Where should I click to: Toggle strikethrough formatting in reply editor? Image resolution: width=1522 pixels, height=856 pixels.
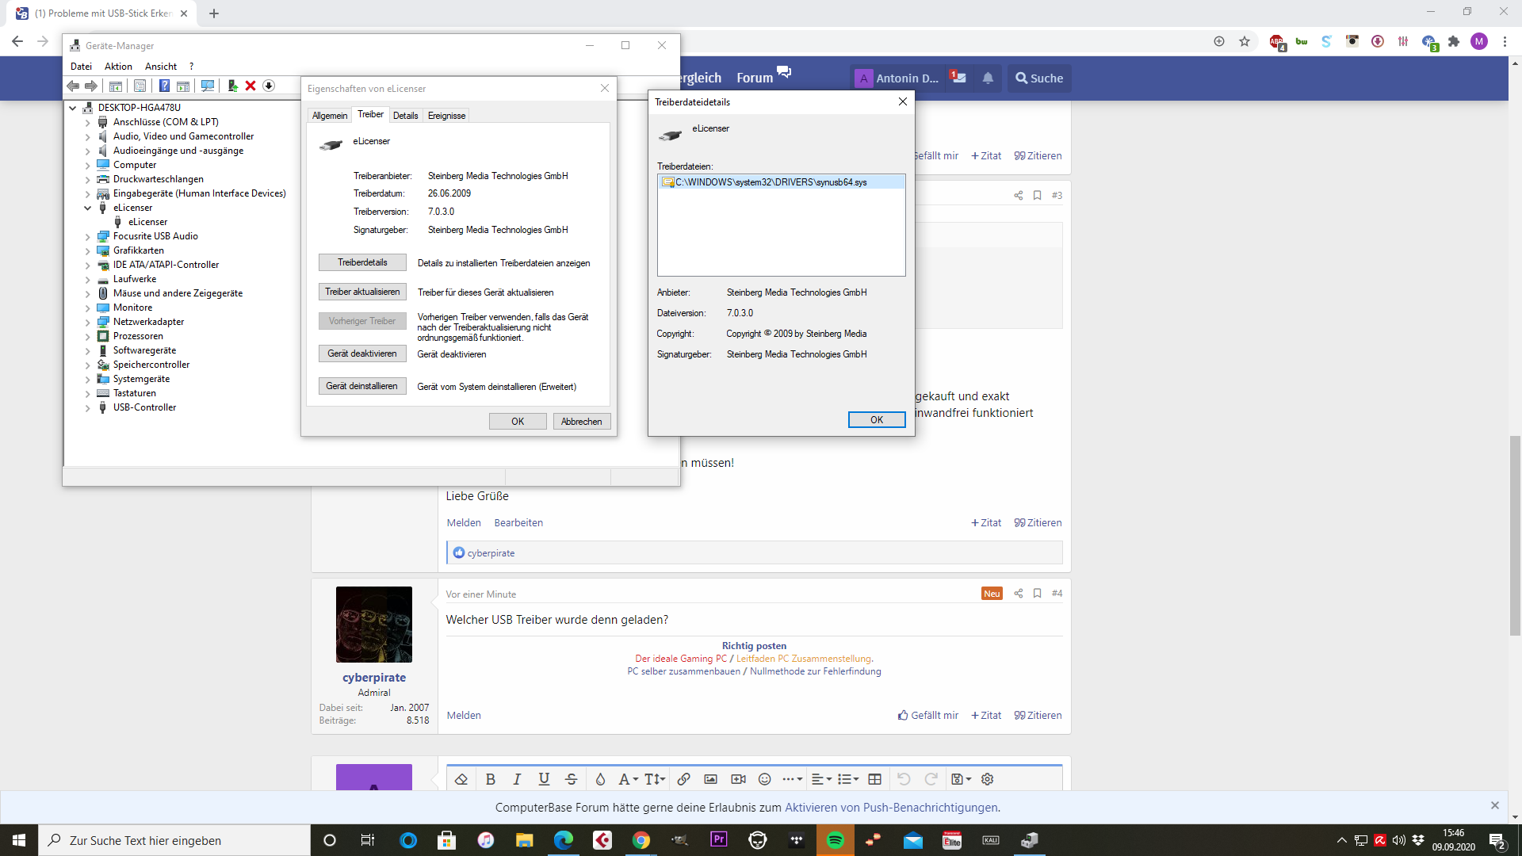[x=571, y=779]
